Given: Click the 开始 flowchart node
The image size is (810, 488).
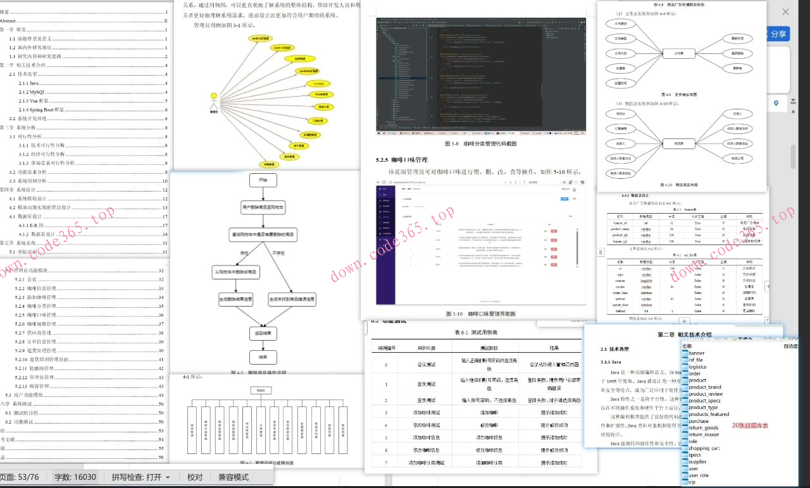Looking at the screenshot, I should (263, 180).
